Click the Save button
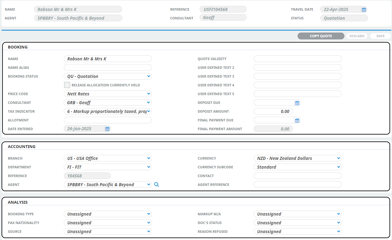Screen dimensions: 392x240 click(x=380, y=36)
